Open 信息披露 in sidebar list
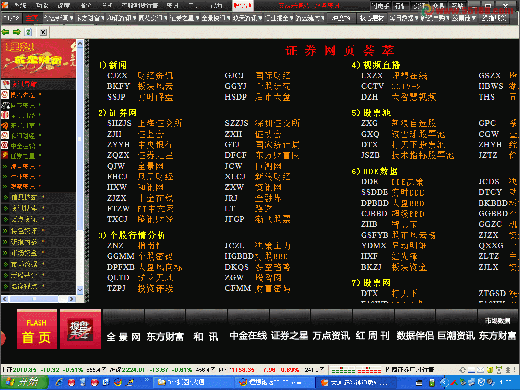Image resolution: width=520 pixels, height=390 pixels. [x=24, y=197]
